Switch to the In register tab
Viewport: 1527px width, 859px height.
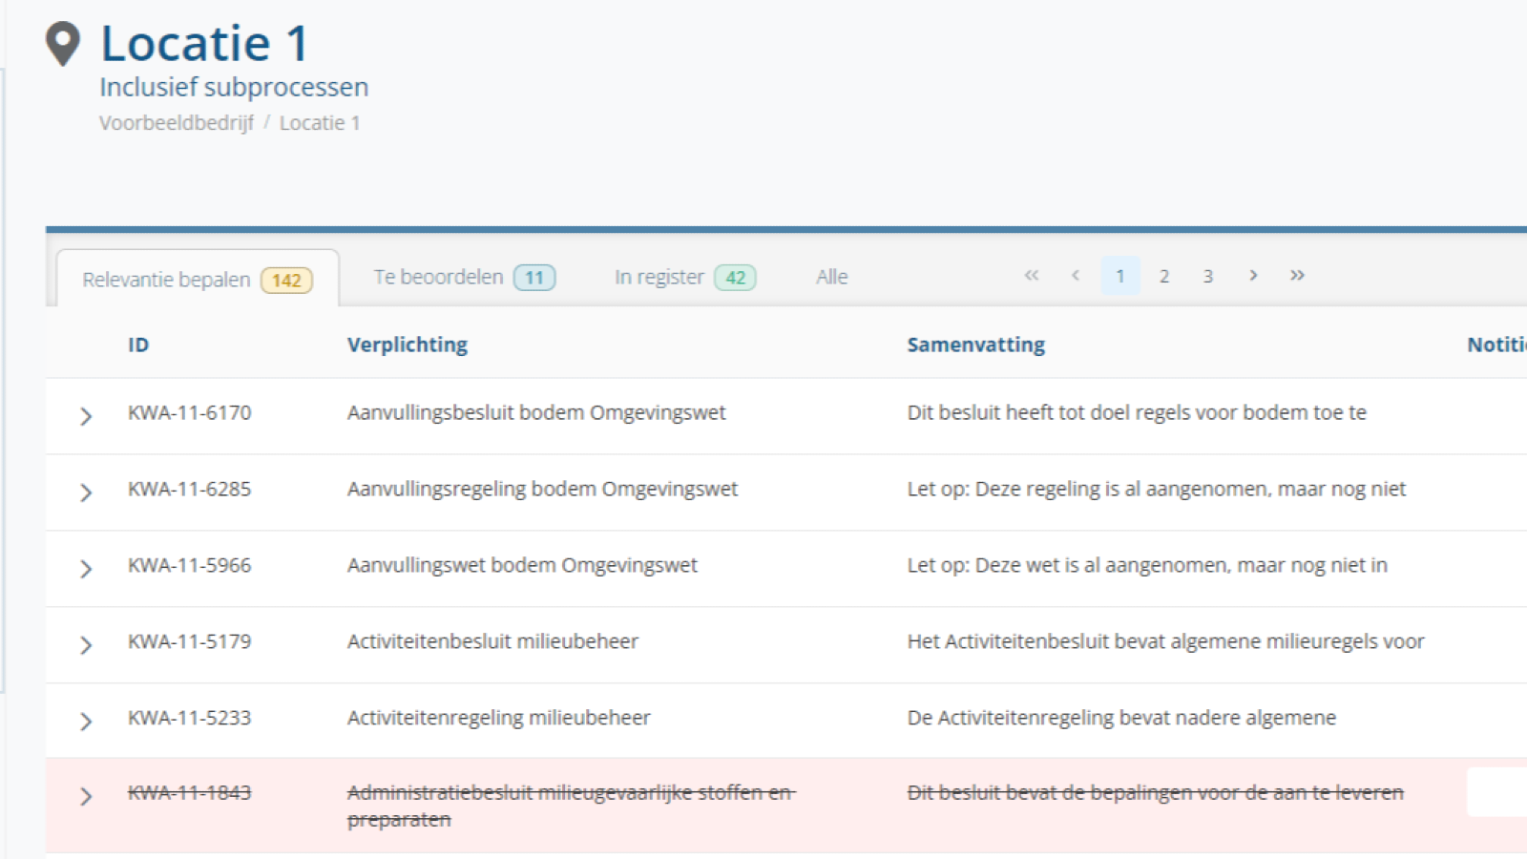684,277
